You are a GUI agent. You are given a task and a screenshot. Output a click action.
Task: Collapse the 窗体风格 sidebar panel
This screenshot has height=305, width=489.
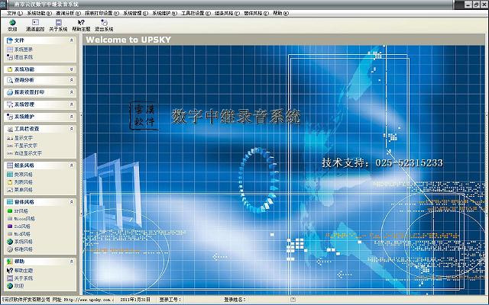click(x=72, y=202)
